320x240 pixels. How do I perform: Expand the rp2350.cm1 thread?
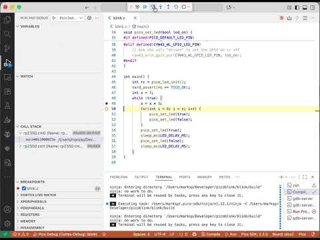pos(21,146)
